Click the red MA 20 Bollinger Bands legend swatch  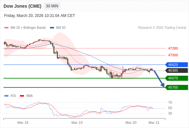(6, 28)
